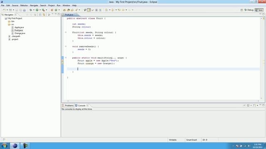
Task: Toggle the Mark Occurrences toolbar button
Action: pyautogui.click(x=89, y=10)
